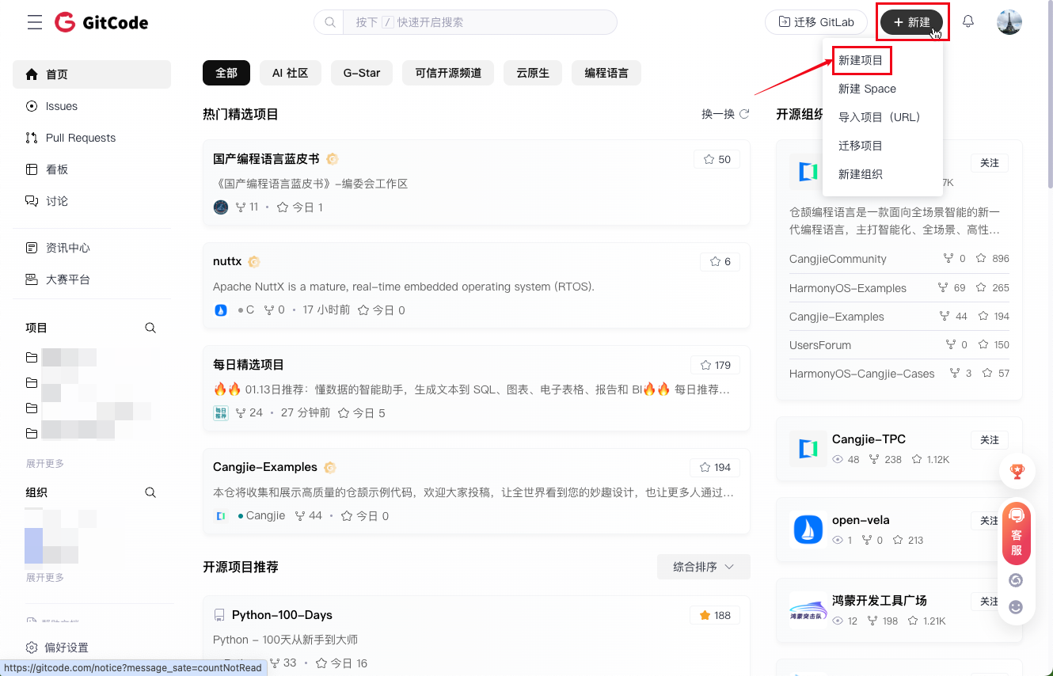Viewport: 1053px width, 676px height.
Task: Click the notification bell icon
Action: coord(967,22)
